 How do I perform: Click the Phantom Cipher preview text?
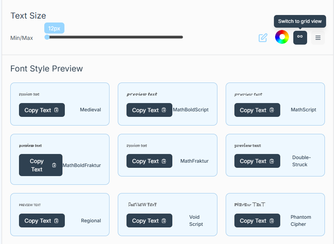click(x=250, y=205)
